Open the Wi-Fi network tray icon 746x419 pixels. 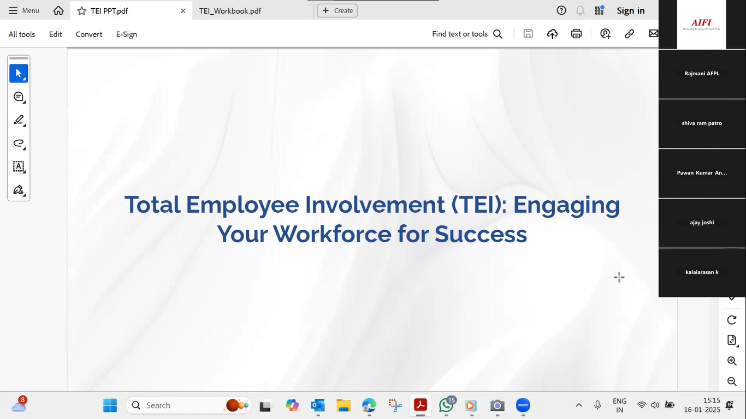pyautogui.click(x=642, y=405)
